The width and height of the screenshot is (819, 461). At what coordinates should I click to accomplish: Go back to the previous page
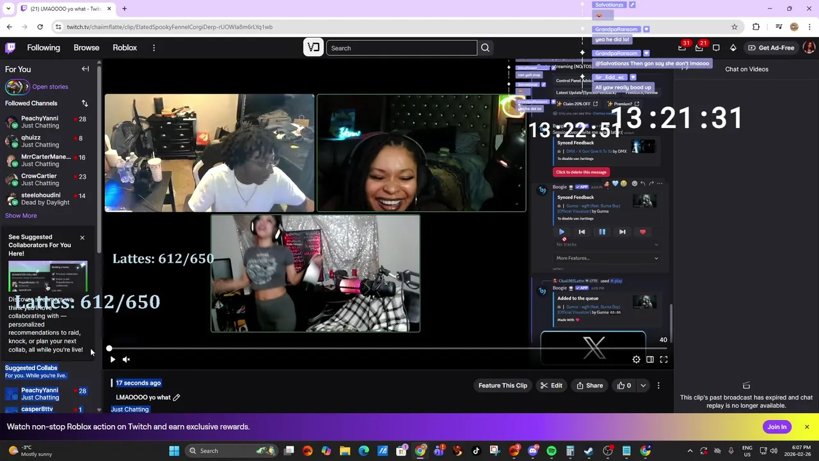click(9, 27)
